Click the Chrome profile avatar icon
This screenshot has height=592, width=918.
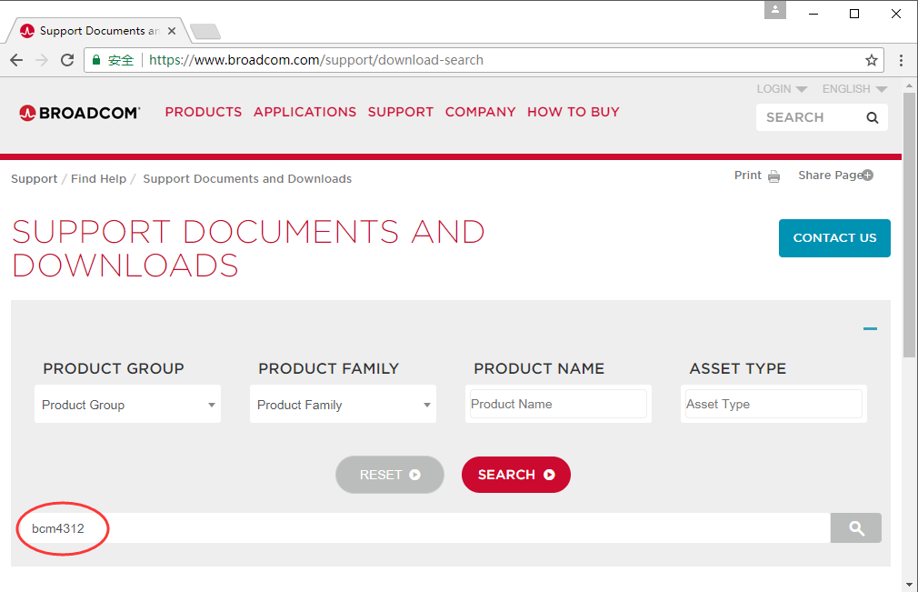pos(774,10)
